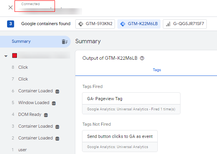Viewport: 217px width, 154px height.
Task: Open help icon next to Output heading
Action: pos(142,58)
